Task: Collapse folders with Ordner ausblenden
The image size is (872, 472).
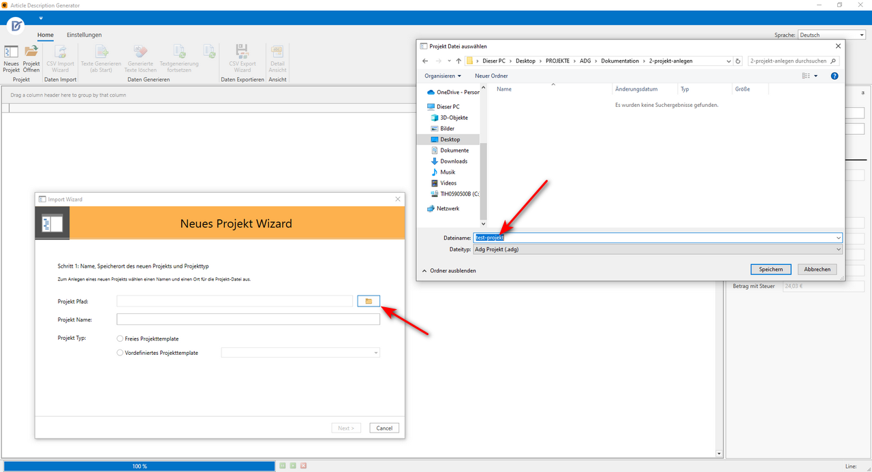Action: click(449, 270)
